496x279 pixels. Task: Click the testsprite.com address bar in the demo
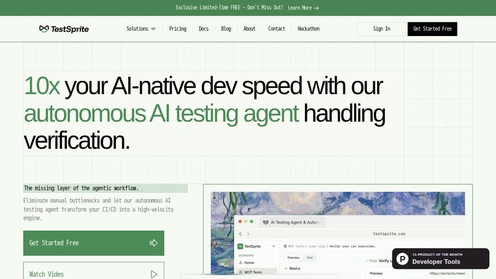[x=389, y=234]
